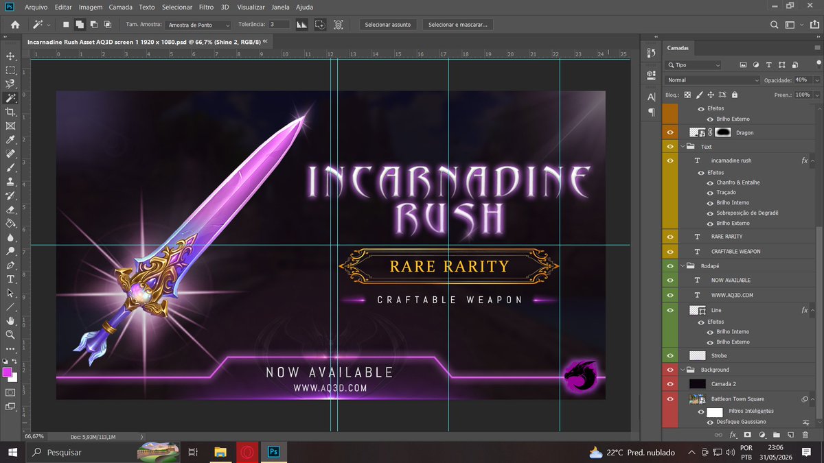Image resolution: width=824 pixels, height=463 pixels.
Task: Toggle Desfoque Gaussiano filter visibility
Action: pyautogui.click(x=711, y=422)
